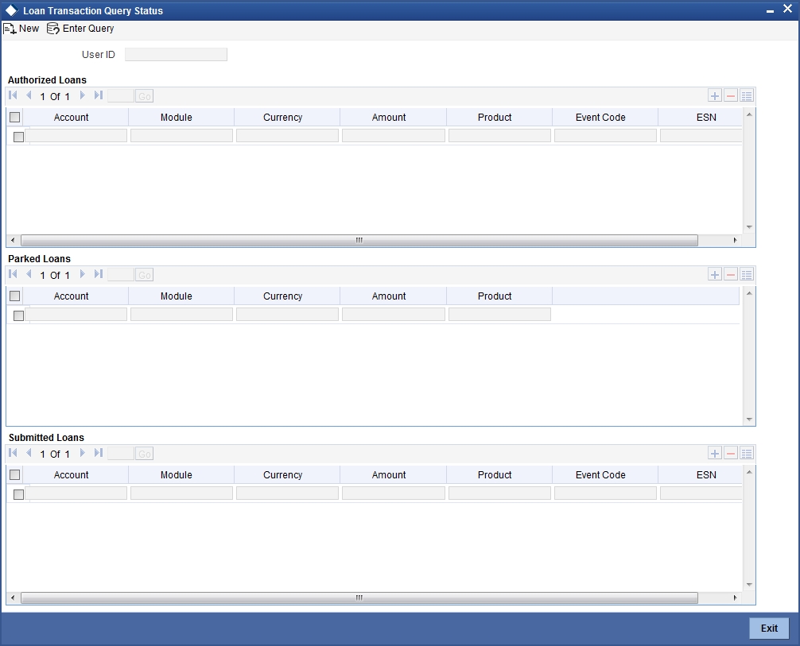Screen dimensions: 800x646
Task: Go to previous page in Submitted Loans
Action: tap(29, 453)
